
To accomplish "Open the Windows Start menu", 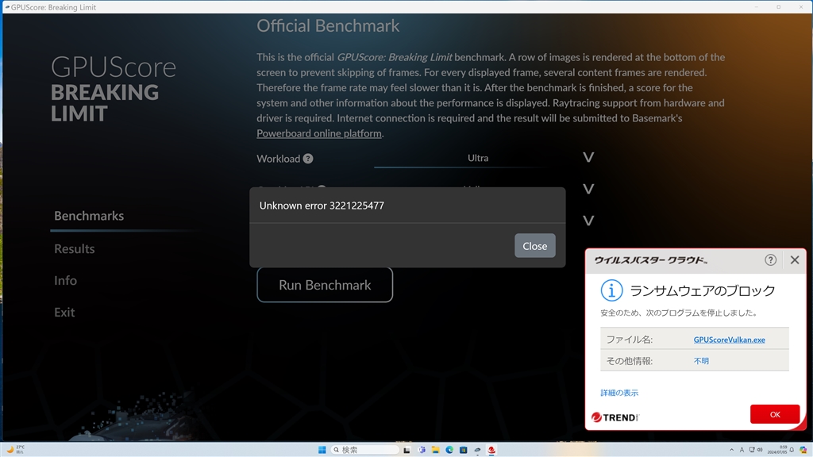I will (322, 450).
